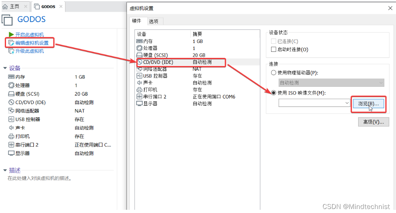Click the home icon on the 主页 tab
Image resolution: width=396 pixels, height=213 pixels.
pyautogui.click(x=5, y=6)
